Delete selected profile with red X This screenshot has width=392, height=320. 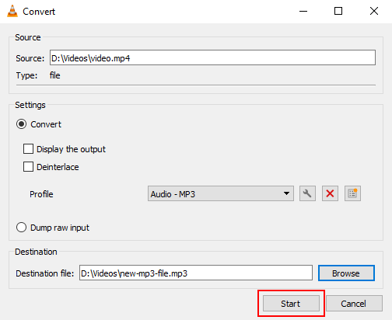pos(330,193)
